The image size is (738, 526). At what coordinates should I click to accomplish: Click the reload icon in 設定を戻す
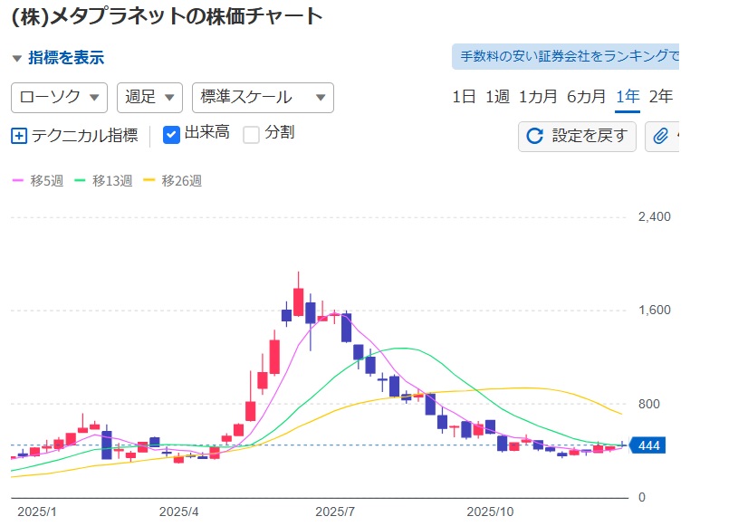tap(534, 136)
